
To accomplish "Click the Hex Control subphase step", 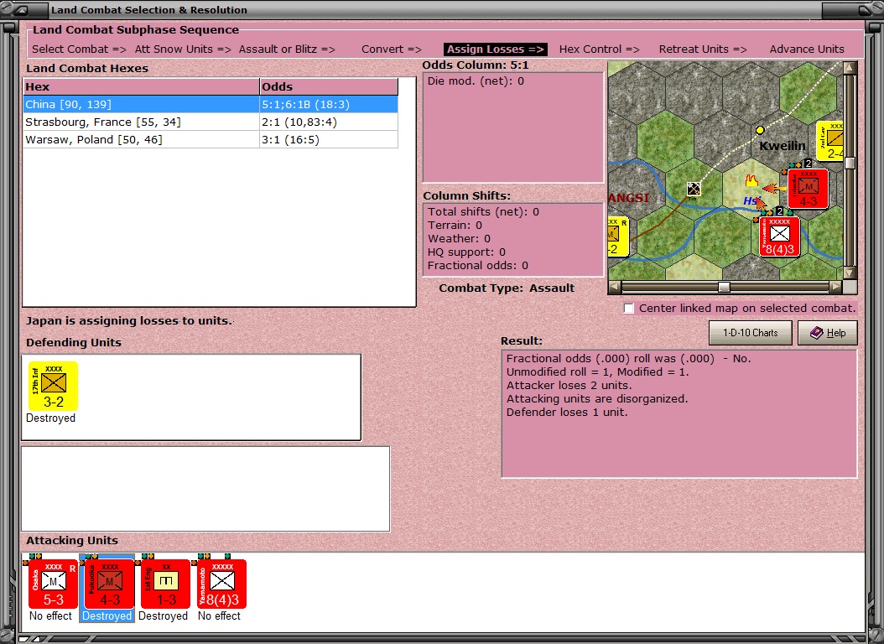I will 599,49.
